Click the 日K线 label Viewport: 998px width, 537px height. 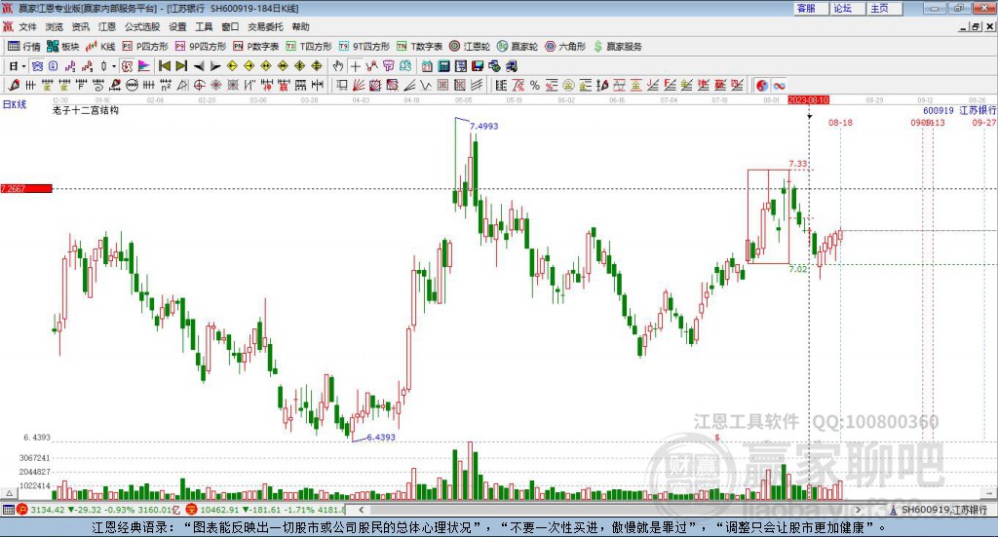click(15, 104)
